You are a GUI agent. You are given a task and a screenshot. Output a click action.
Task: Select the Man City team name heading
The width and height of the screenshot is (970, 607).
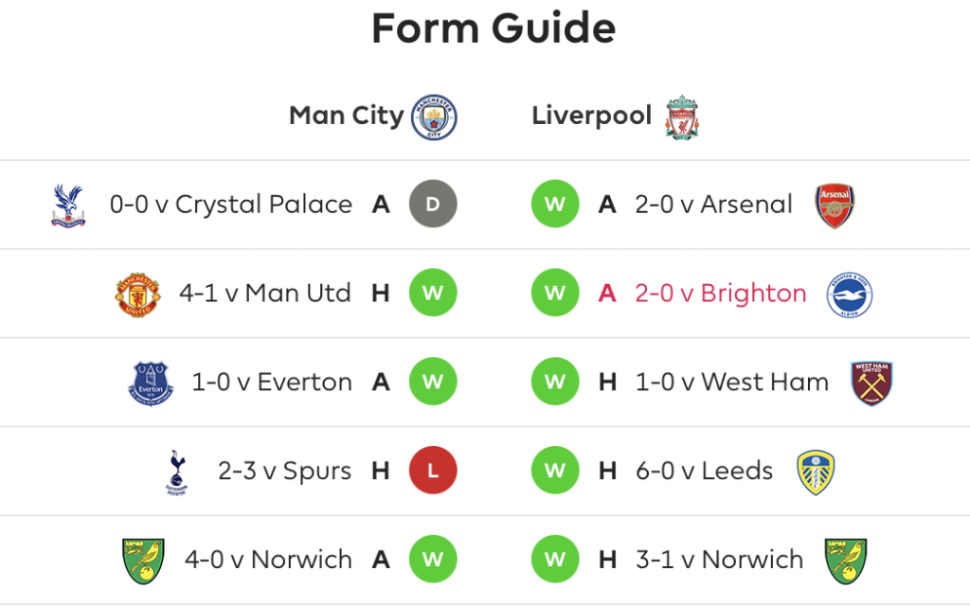click(x=347, y=116)
